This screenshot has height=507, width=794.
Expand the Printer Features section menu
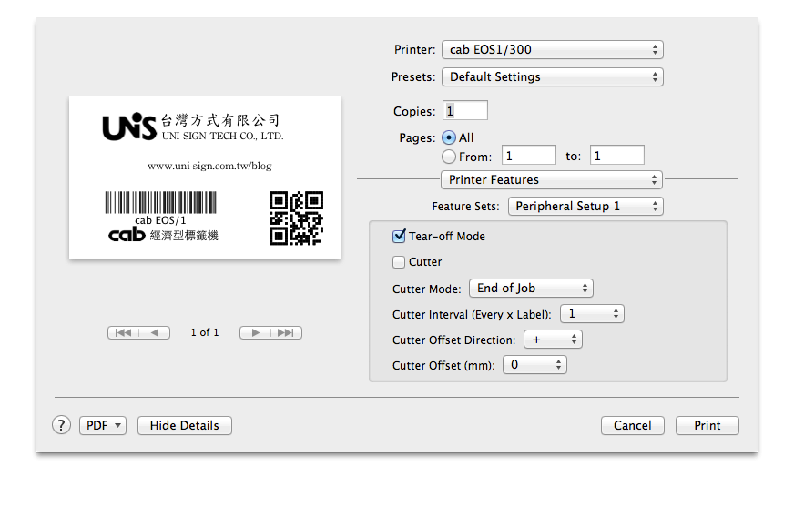(x=552, y=180)
